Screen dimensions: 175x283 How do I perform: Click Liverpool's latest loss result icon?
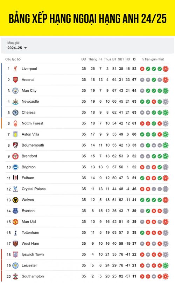tap(166, 69)
